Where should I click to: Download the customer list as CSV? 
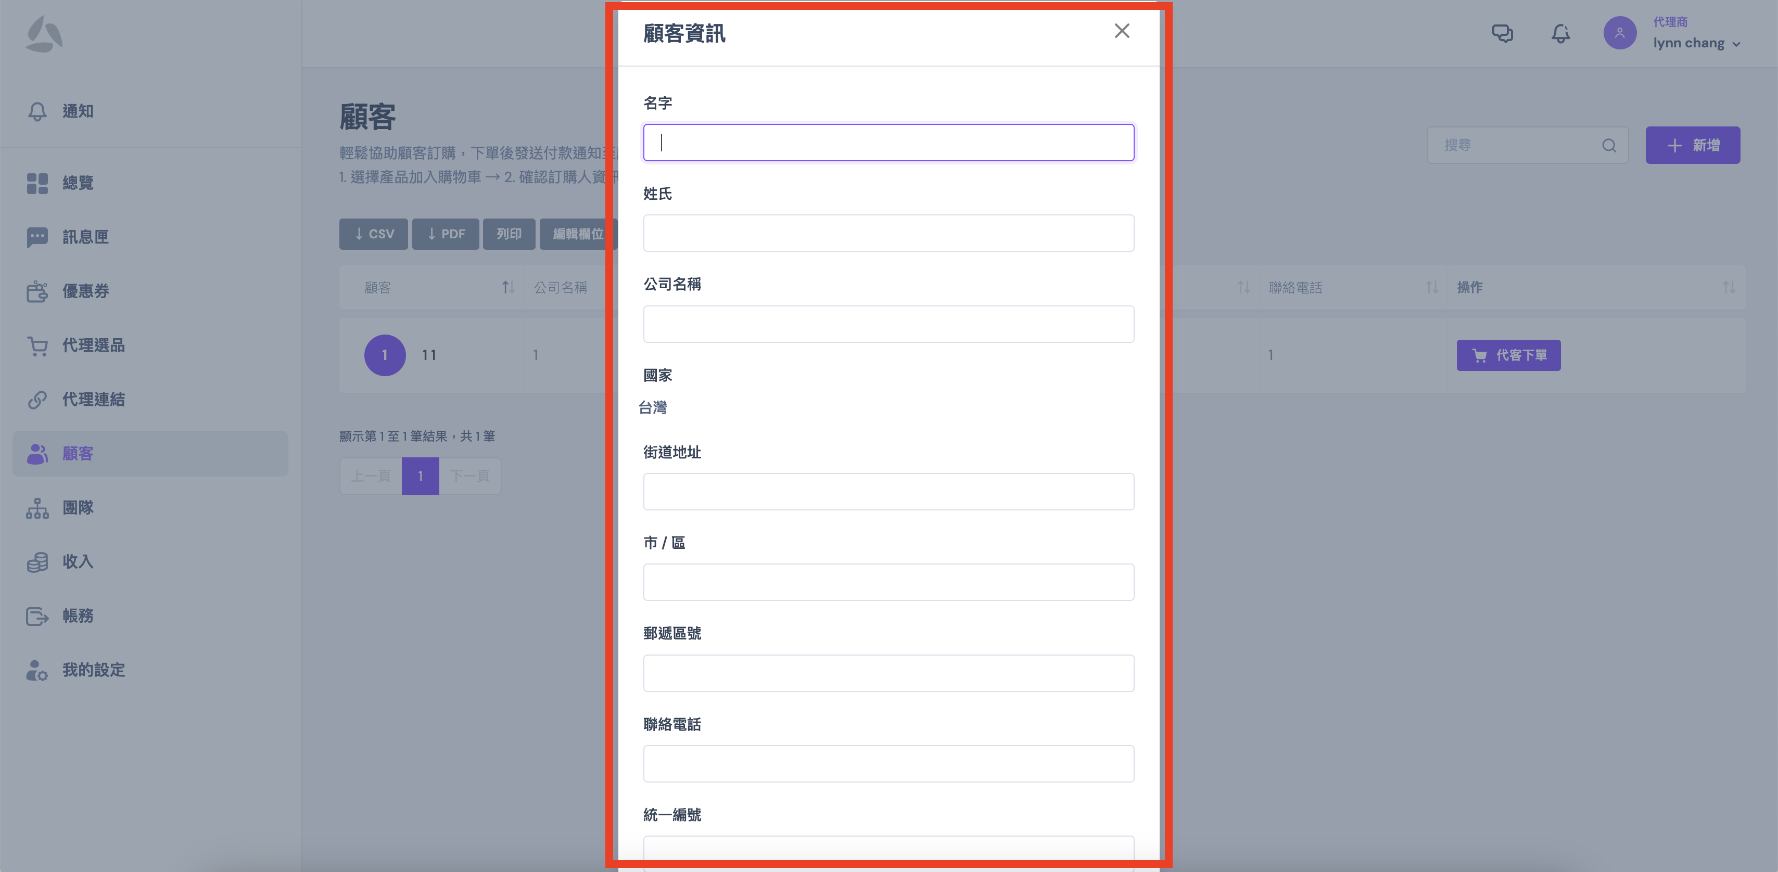click(x=373, y=234)
